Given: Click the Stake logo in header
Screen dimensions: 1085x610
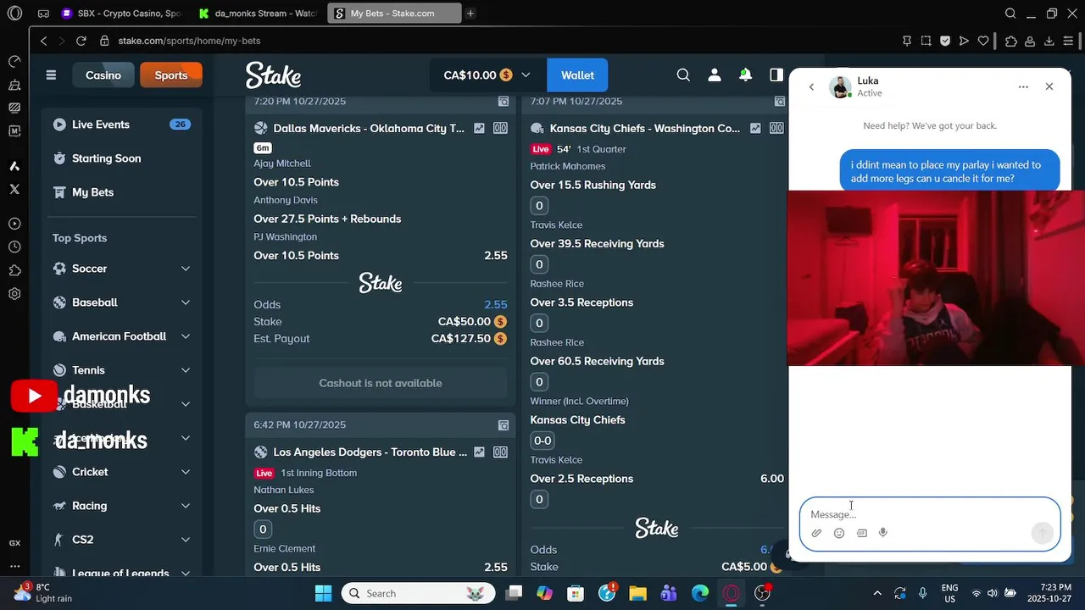Looking at the screenshot, I should coord(273,75).
